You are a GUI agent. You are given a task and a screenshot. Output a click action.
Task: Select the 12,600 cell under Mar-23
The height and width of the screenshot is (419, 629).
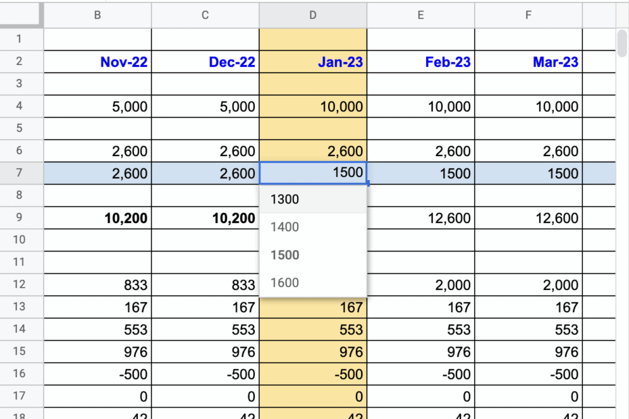pyautogui.click(x=528, y=218)
